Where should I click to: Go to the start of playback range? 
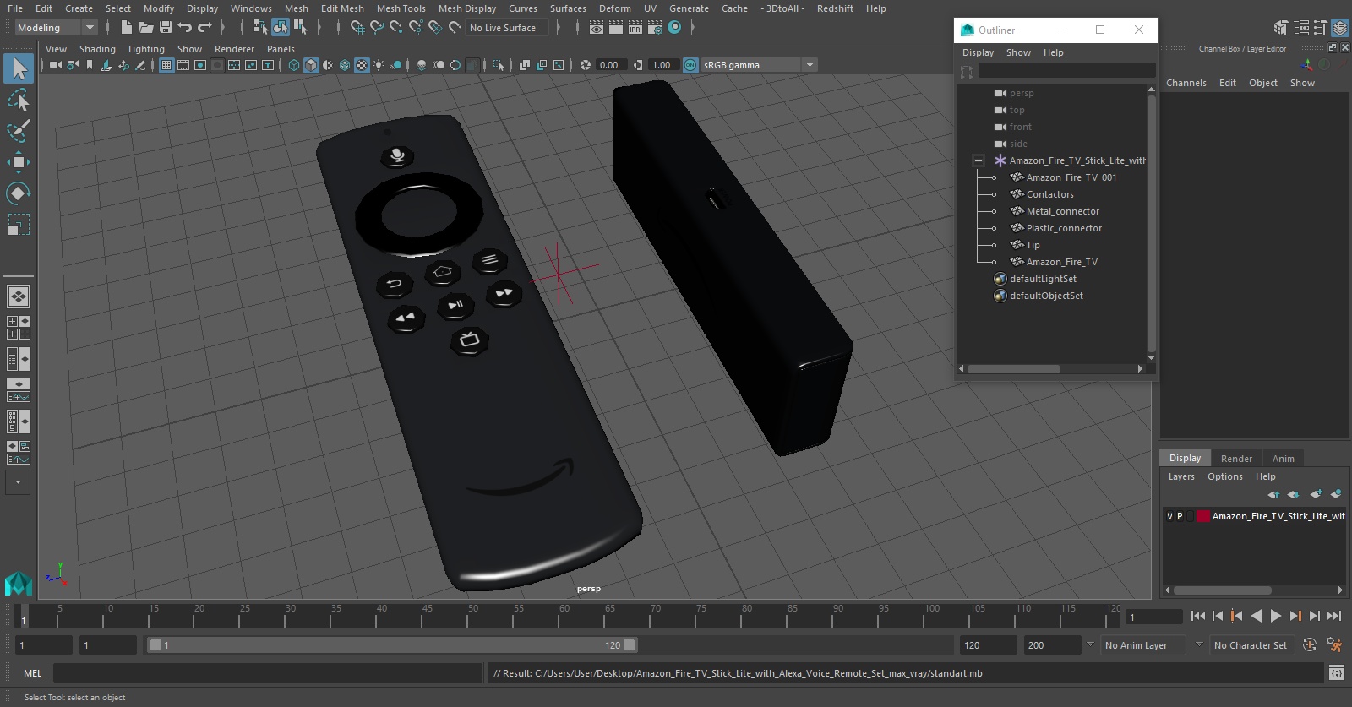[x=1198, y=616]
